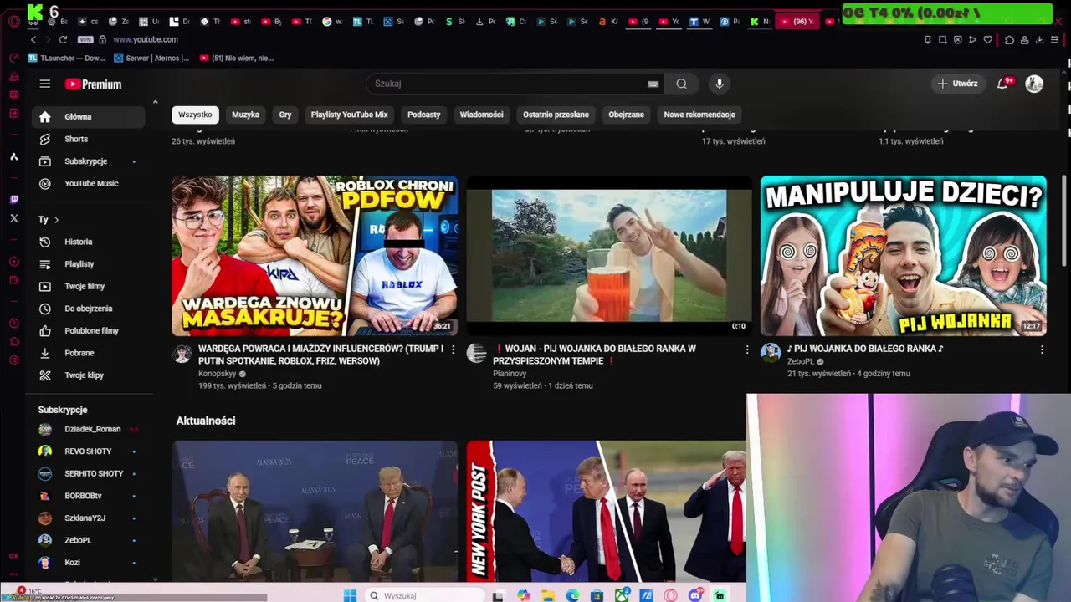Open the Dziadek_Roman subscription channel
Viewport: 1071px width, 602px height.
tap(88, 429)
